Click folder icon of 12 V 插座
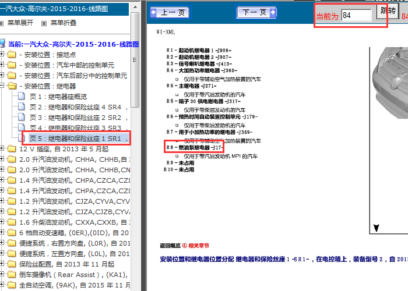This screenshot has height=291, width=408. pos(12,149)
